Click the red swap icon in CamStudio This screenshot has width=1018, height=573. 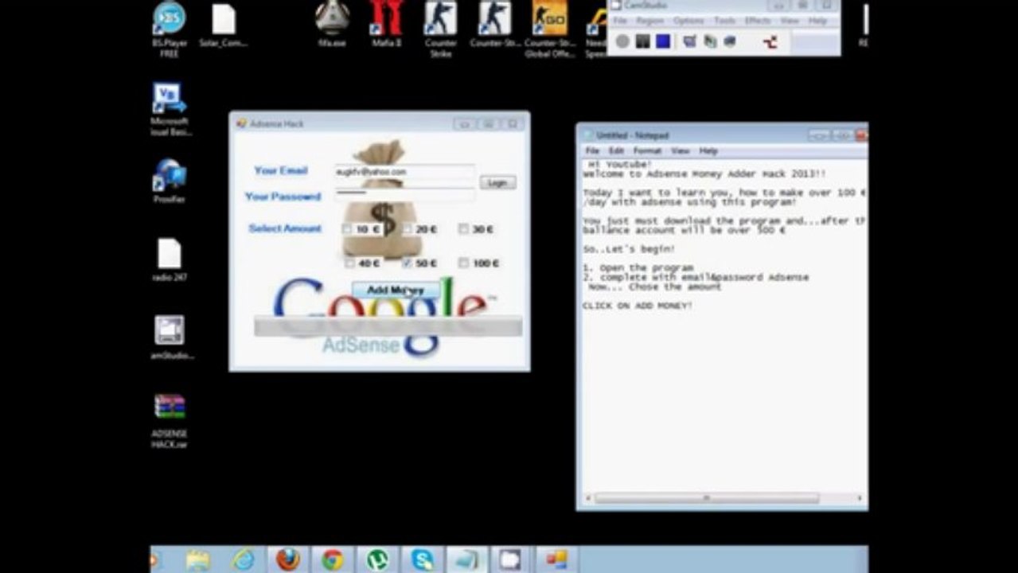[770, 41]
